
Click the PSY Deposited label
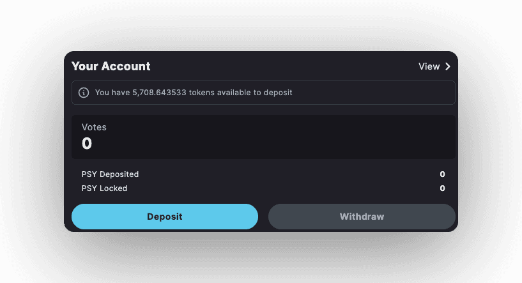[110, 174]
